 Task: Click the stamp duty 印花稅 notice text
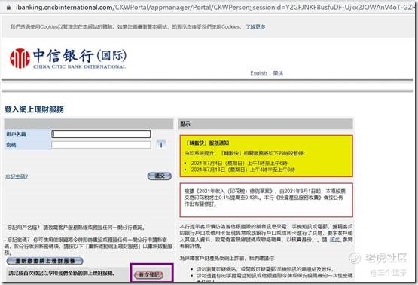click(264, 198)
